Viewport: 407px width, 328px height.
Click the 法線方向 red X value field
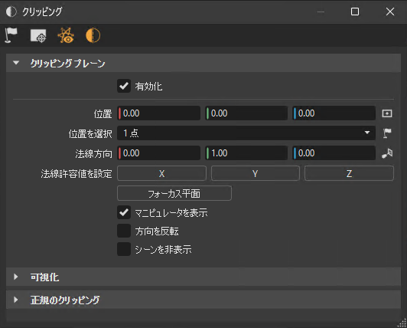coord(158,153)
